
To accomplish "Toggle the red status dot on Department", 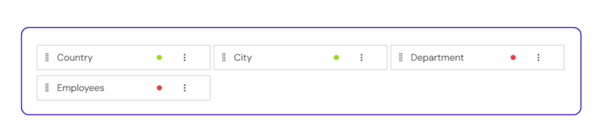I will click(x=513, y=57).
